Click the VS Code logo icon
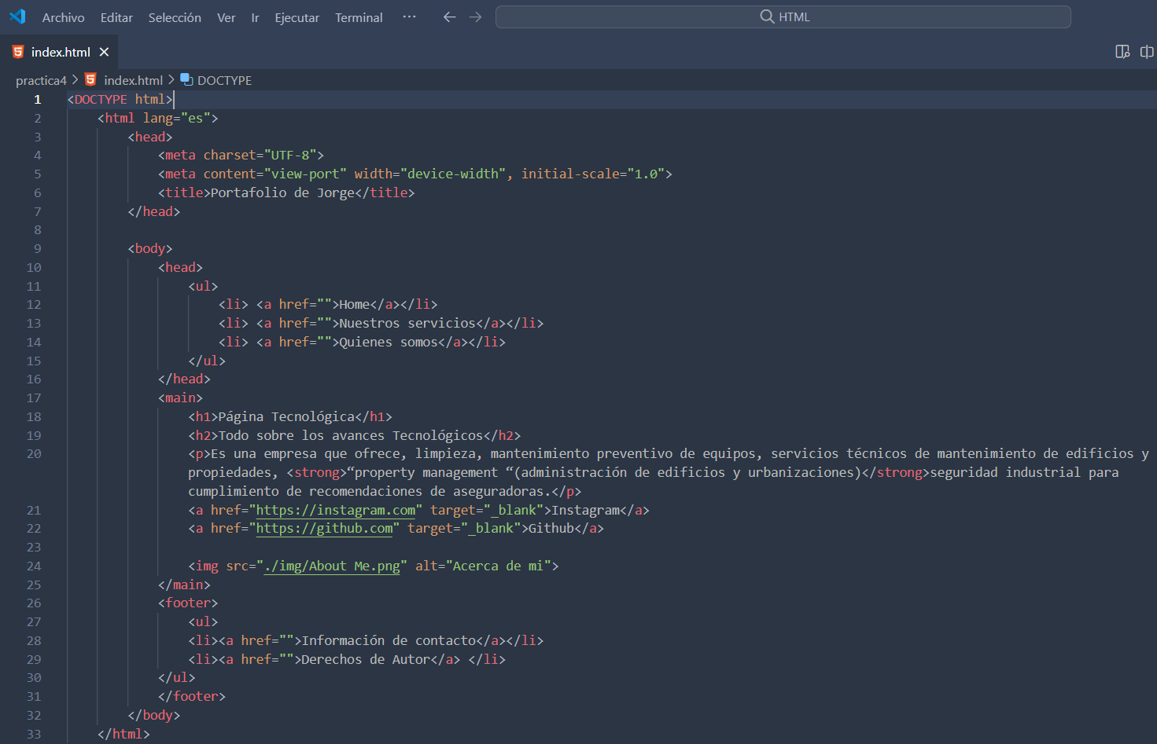1157x744 pixels. [x=17, y=16]
